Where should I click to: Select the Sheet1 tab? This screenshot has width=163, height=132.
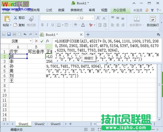coord(23,124)
